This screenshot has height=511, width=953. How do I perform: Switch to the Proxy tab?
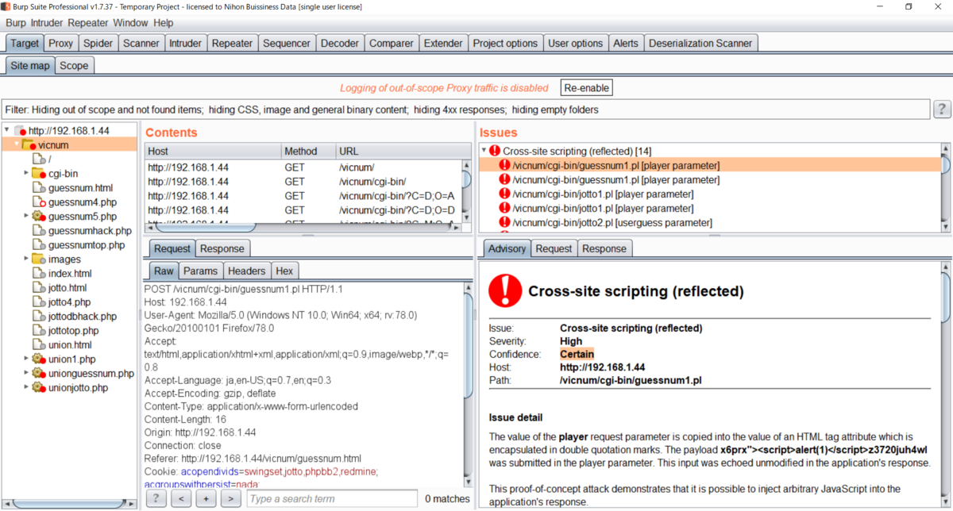coord(60,44)
